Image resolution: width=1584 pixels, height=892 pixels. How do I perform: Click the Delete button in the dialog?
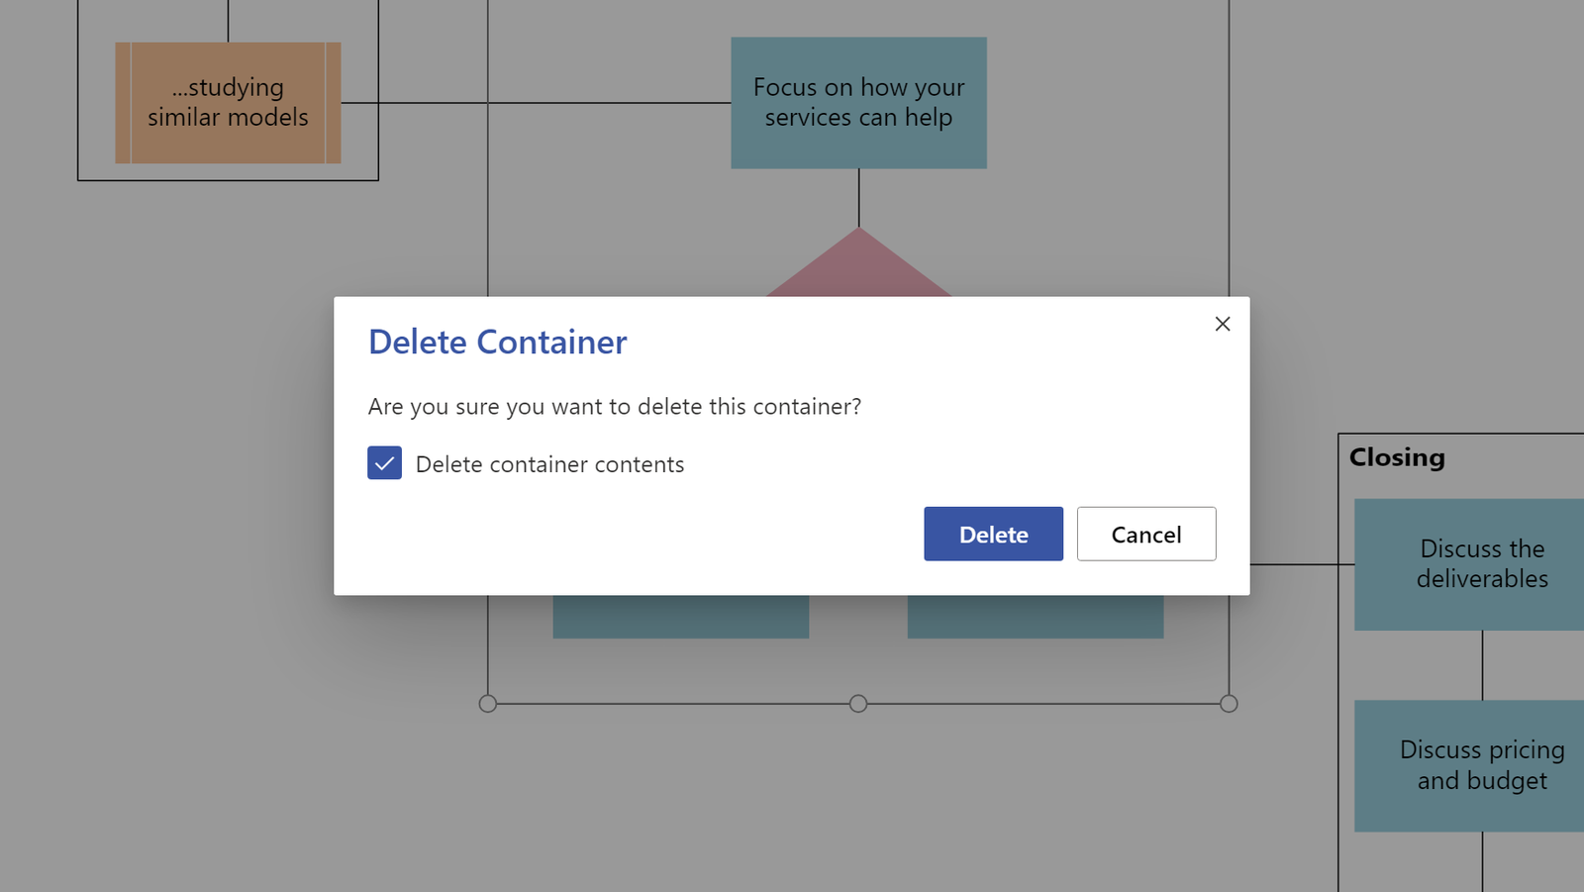coord(993,534)
